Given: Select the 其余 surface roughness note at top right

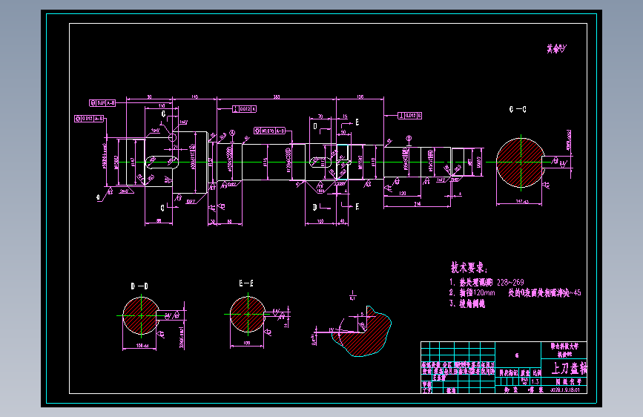Looking at the screenshot, I should point(556,49).
